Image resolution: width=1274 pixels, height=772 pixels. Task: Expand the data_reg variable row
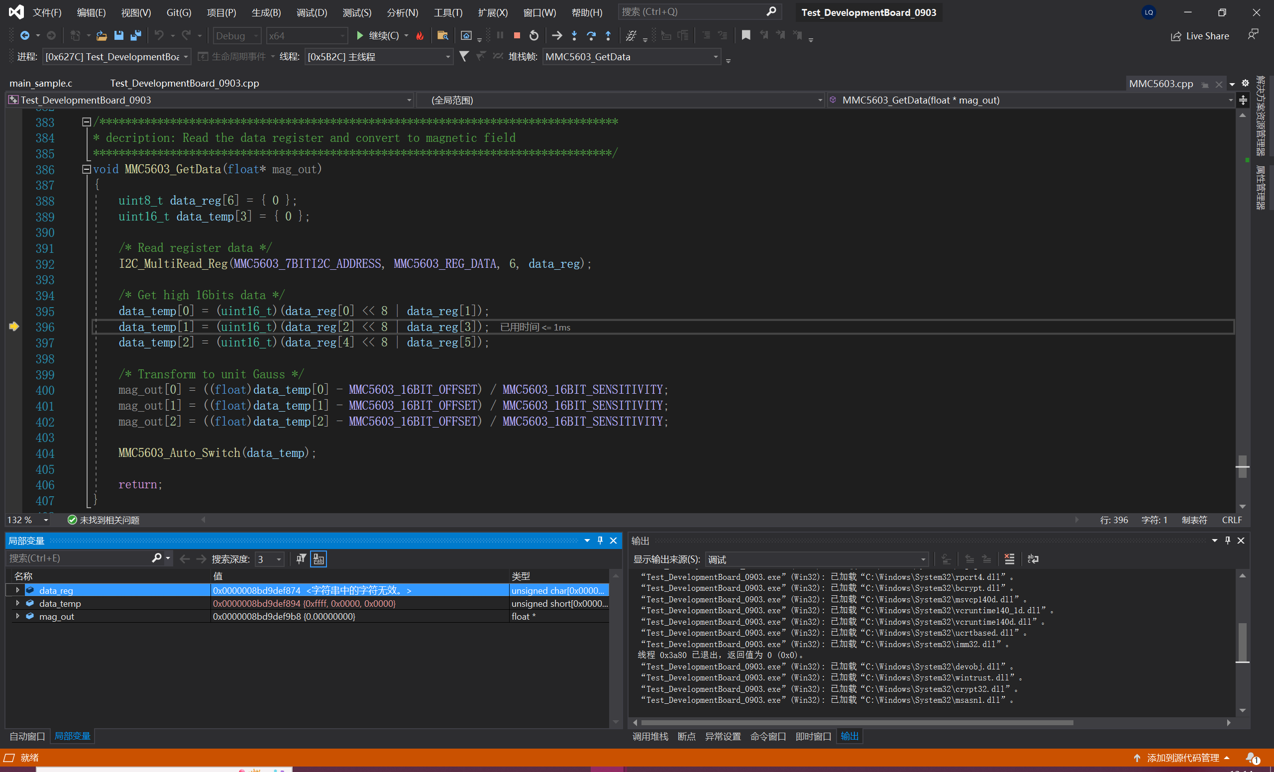[17, 590]
